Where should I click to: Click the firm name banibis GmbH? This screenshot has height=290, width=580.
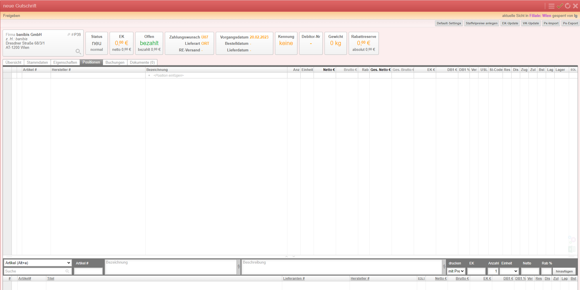[29, 34]
